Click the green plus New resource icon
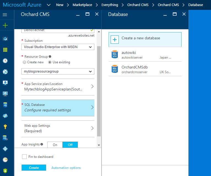211x176 pixels. point(5,25)
